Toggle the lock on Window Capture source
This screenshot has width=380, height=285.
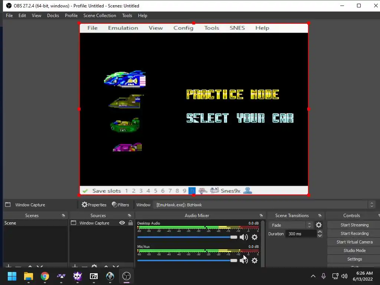[x=130, y=223]
